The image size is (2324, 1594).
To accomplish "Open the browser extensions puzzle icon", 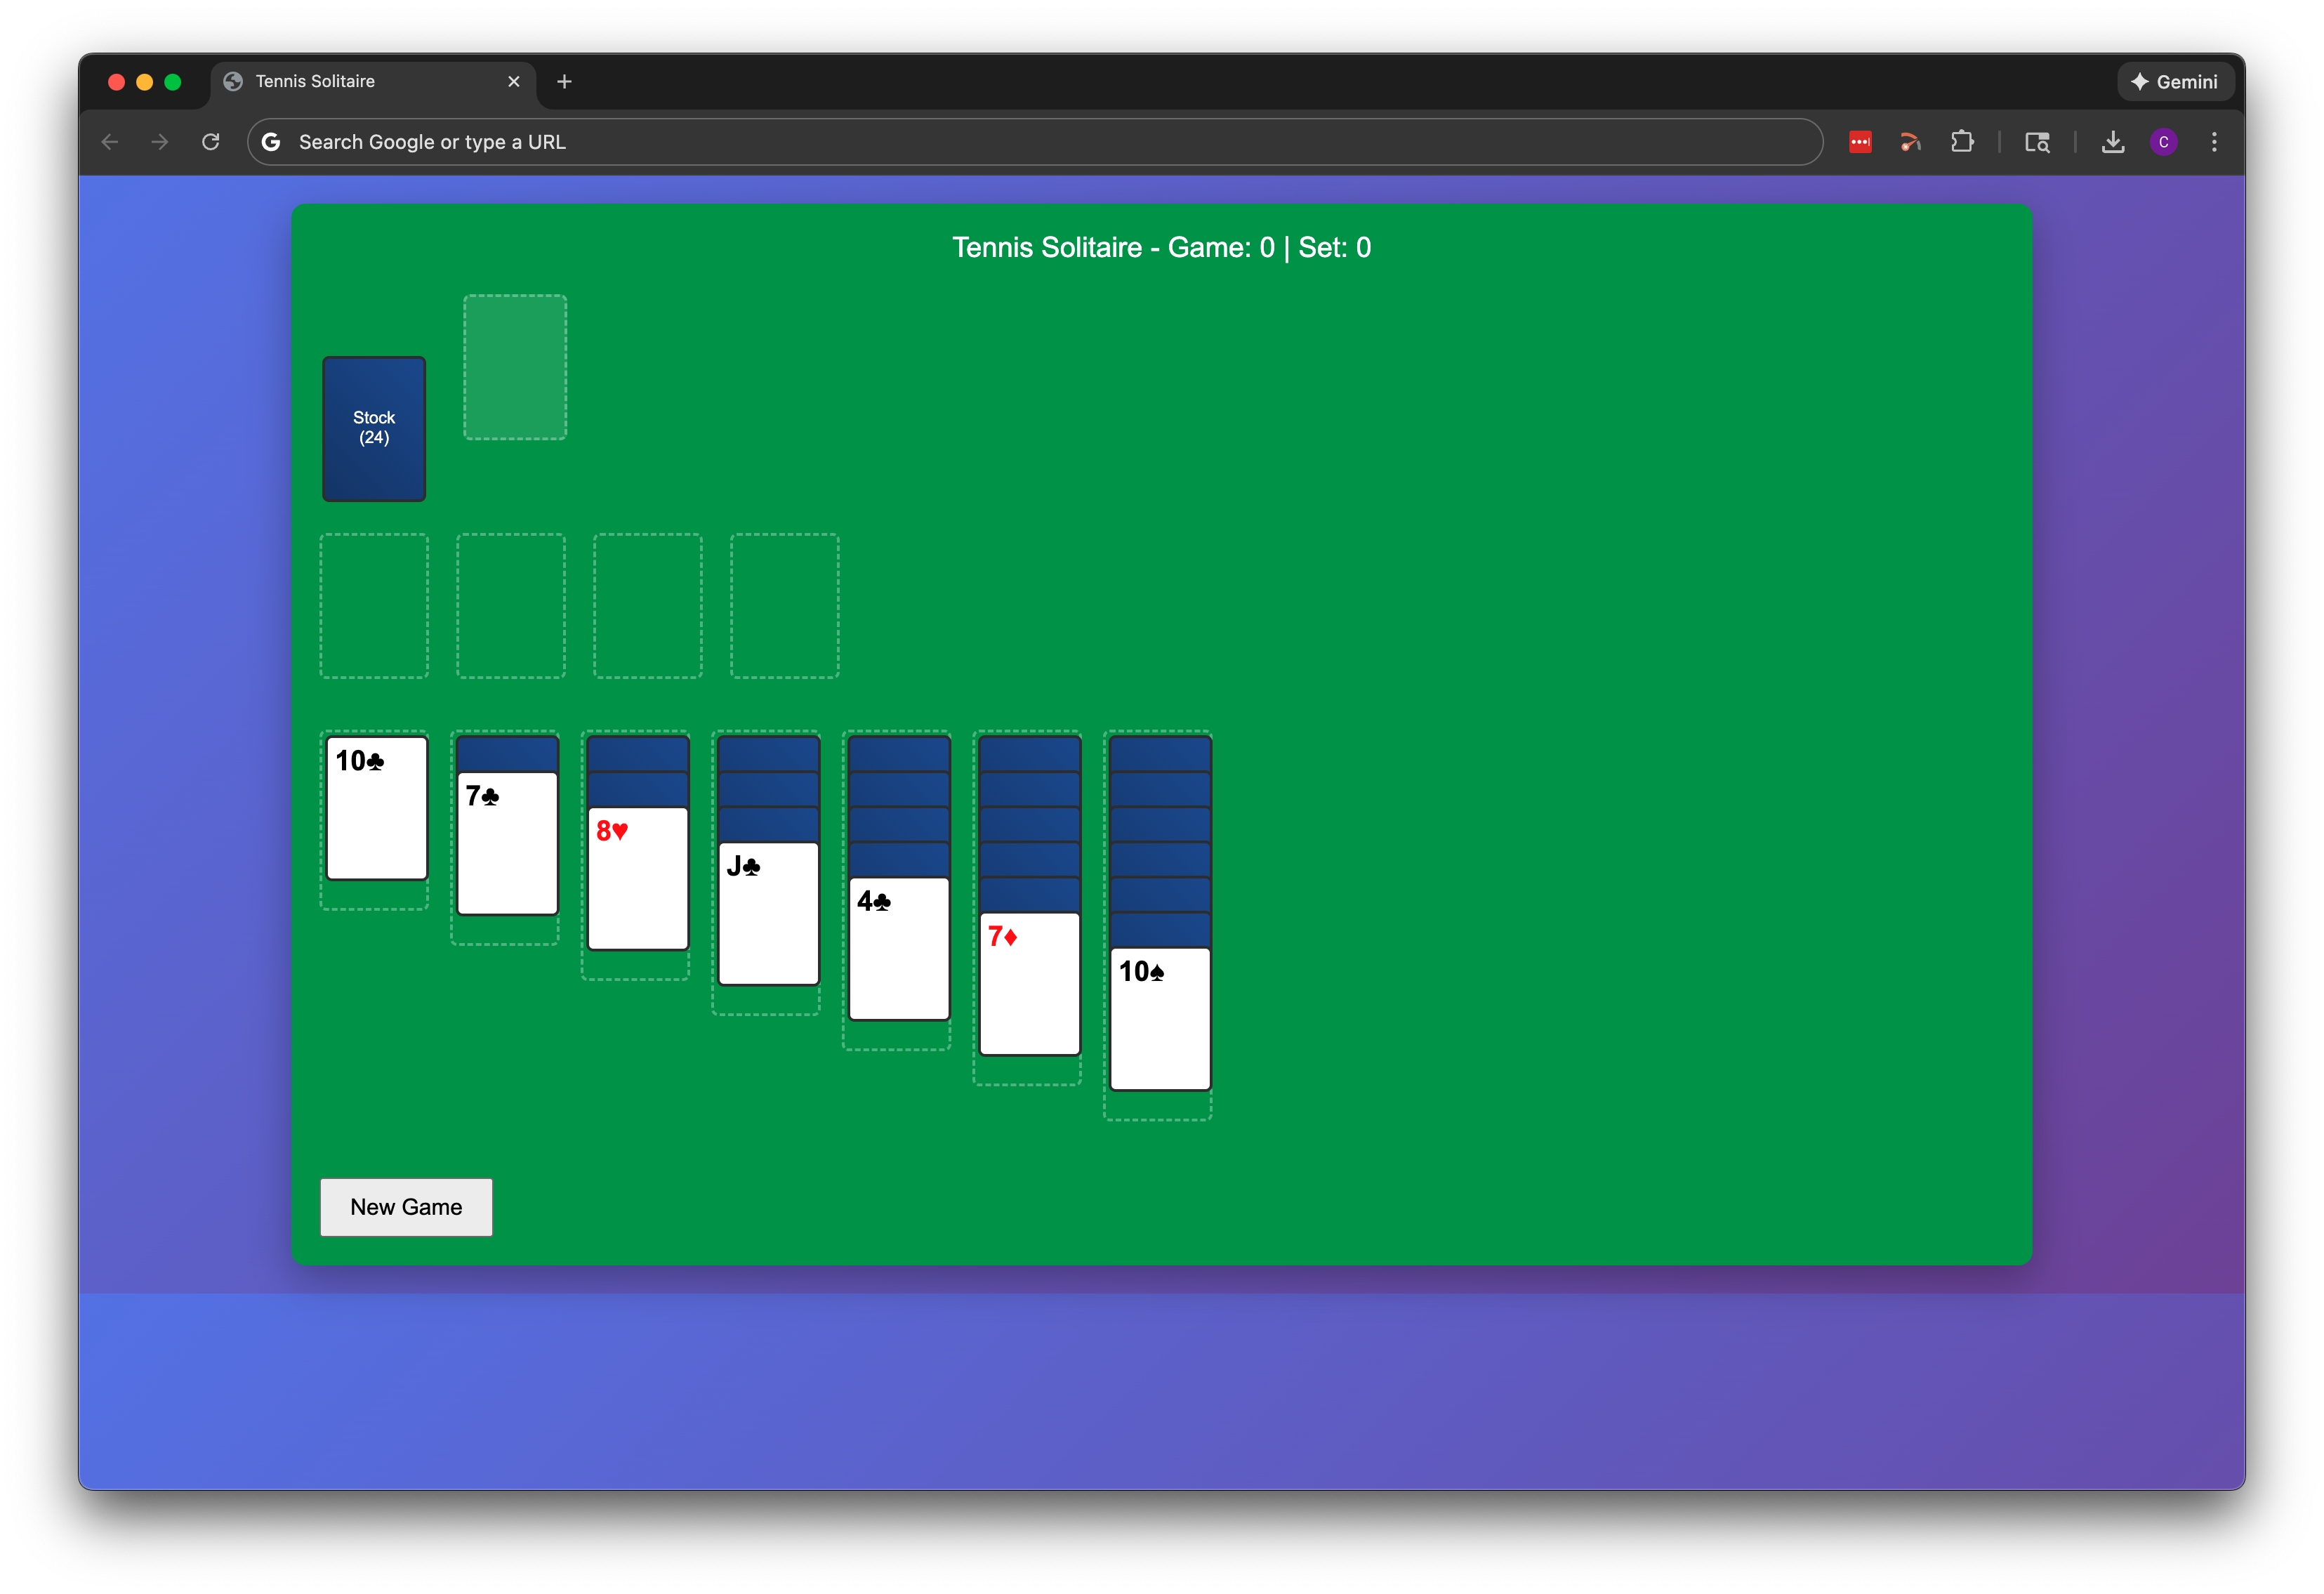I will pos(1962,142).
